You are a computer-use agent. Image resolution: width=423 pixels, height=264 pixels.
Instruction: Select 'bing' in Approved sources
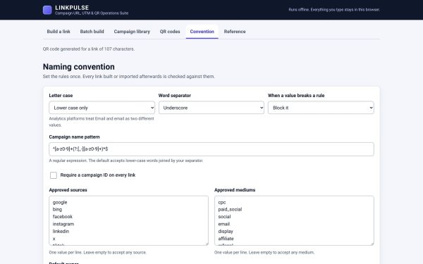[57, 209]
